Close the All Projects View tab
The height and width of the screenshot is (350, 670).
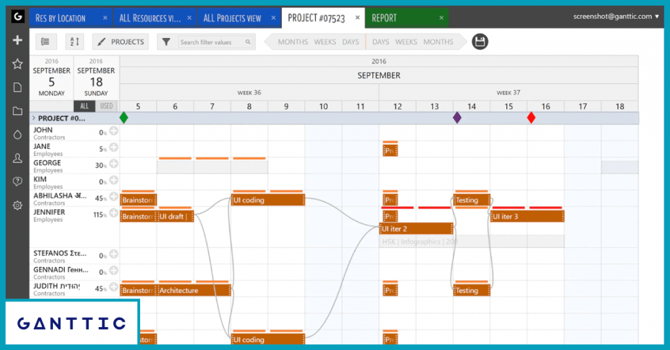pyautogui.click(x=273, y=18)
